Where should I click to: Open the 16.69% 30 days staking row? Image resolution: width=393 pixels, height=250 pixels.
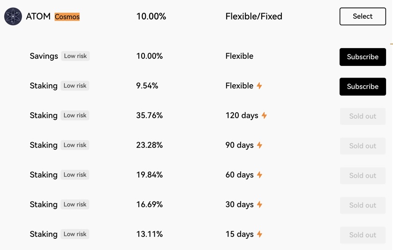195,205
